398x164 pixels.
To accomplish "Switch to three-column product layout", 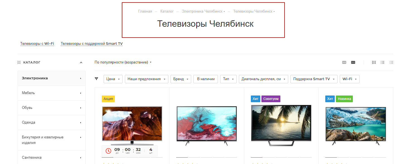I will (344, 62).
